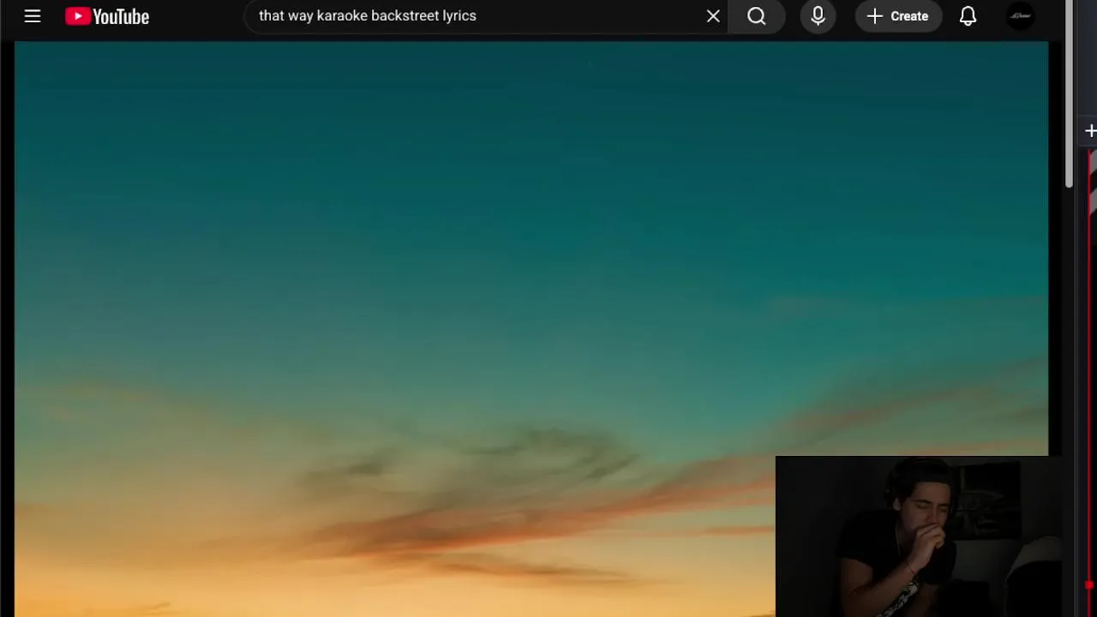Click the page vertical scrollbar thumb
This screenshot has height=617, width=1097.
point(1070,94)
